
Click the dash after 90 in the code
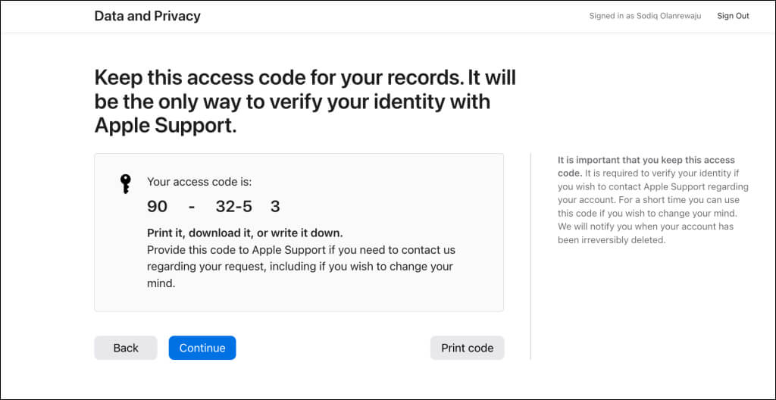click(192, 206)
